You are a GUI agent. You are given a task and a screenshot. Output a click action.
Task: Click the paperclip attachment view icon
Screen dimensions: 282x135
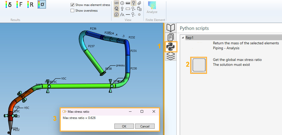coord(139,3)
